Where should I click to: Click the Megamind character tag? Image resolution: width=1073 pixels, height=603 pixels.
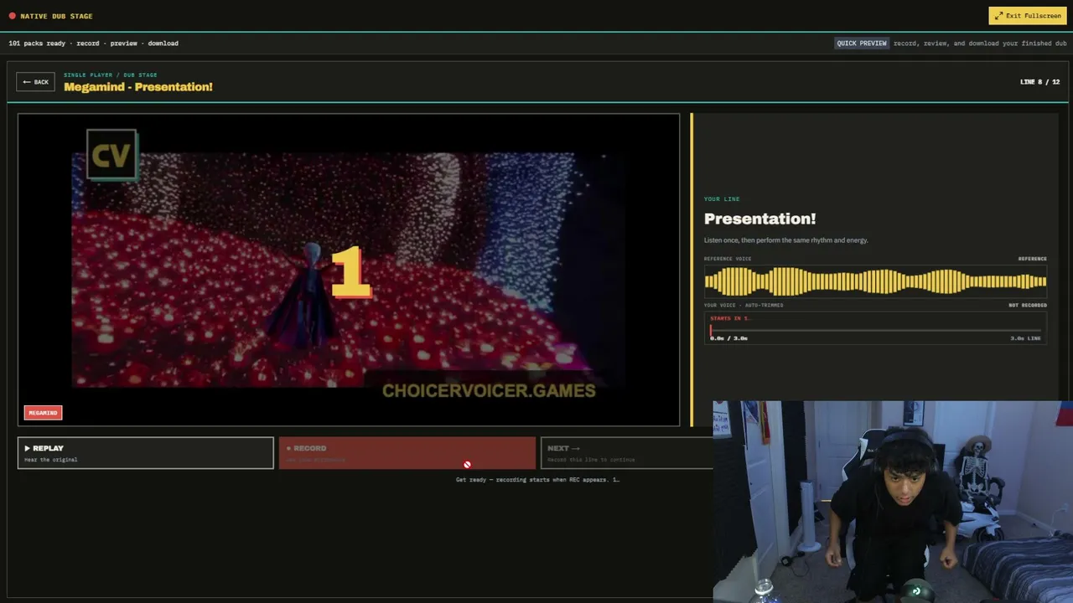tap(43, 413)
